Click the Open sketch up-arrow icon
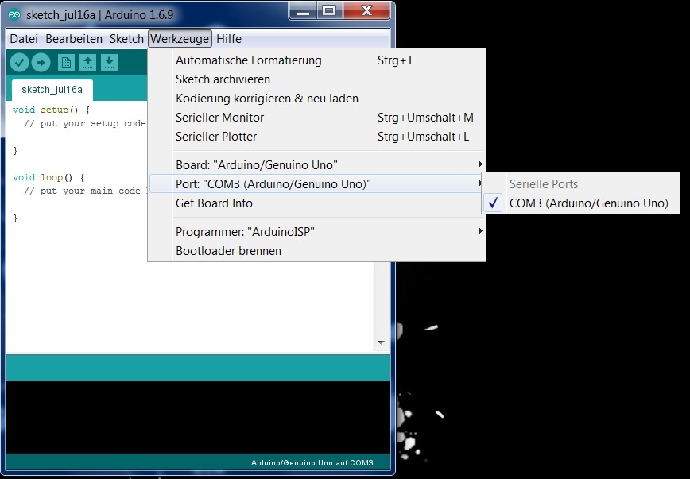This screenshot has width=690, height=479. coord(88,63)
